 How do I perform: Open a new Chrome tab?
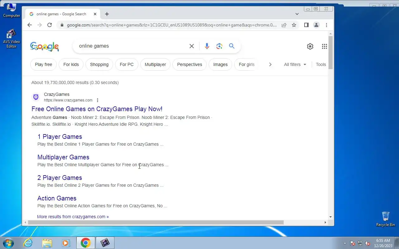[x=107, y=14]
